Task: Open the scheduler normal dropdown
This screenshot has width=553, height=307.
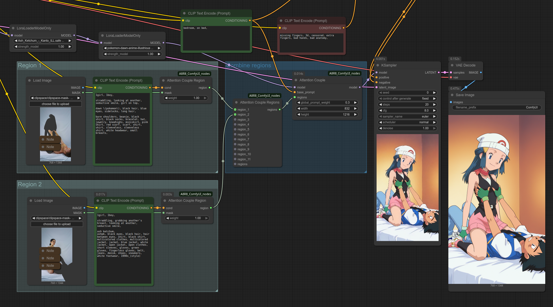Action: (x=407, y=122)
